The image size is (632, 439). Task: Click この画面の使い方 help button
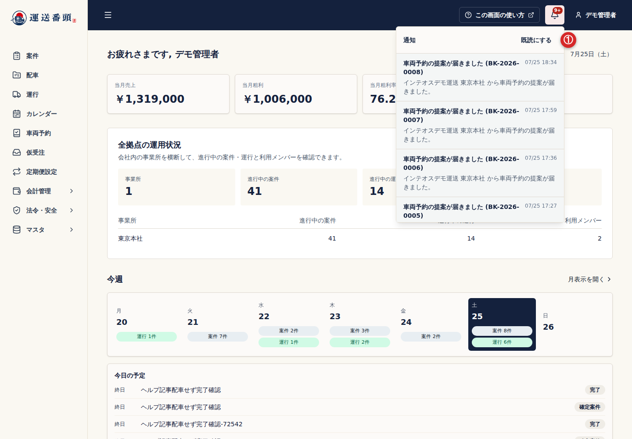[499, 15]
